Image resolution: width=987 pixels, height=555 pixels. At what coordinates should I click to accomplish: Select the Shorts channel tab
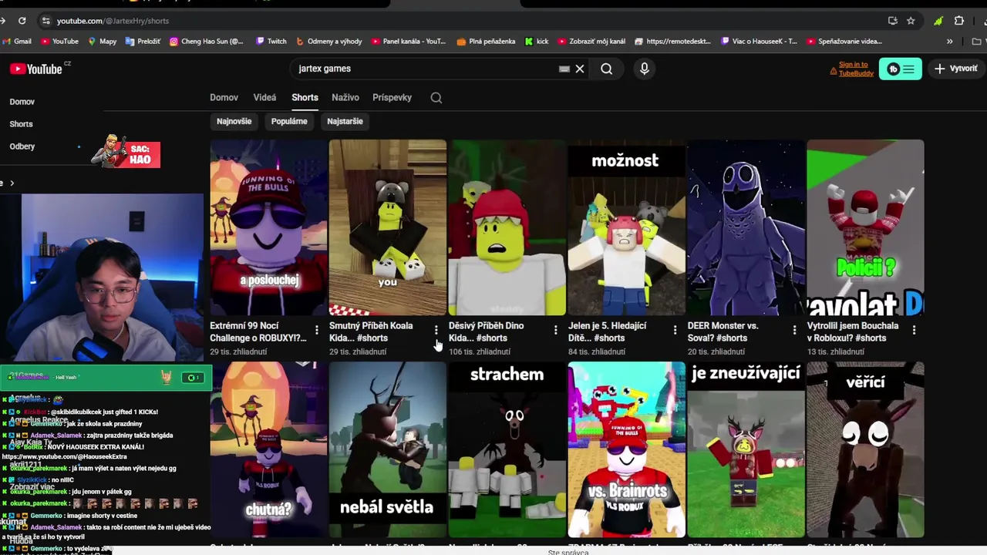(305, 98)
